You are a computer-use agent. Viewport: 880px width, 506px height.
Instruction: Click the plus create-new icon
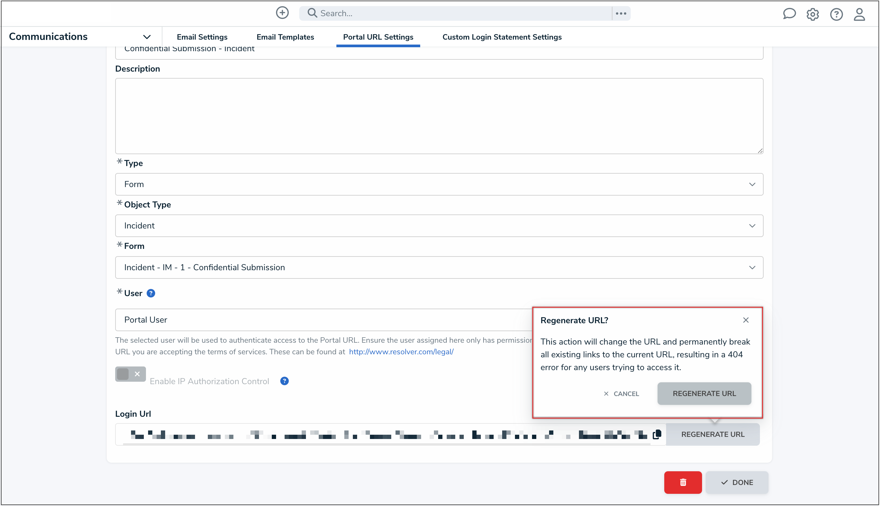pos(282,13)
